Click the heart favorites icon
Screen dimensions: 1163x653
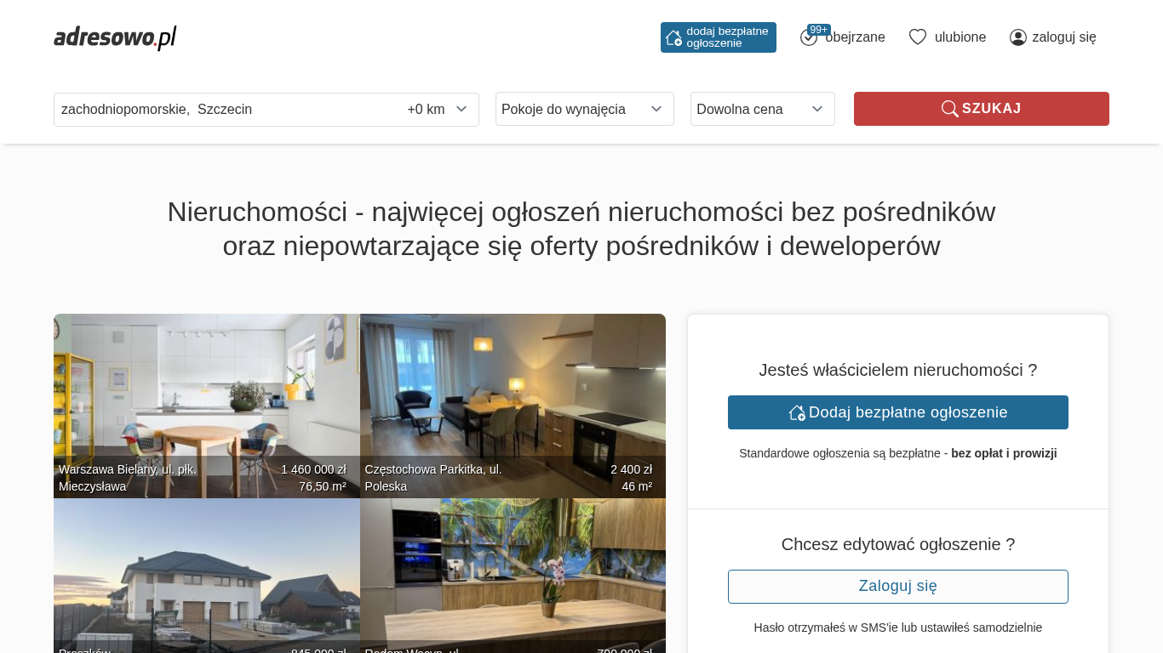(918, 37)
